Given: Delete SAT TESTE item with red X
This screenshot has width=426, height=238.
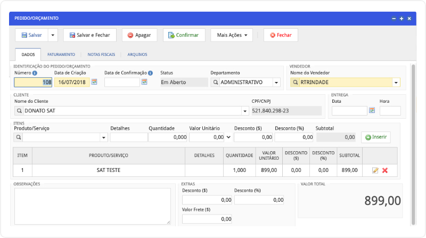Looking at the screenshot, I should tap(385, 170).
